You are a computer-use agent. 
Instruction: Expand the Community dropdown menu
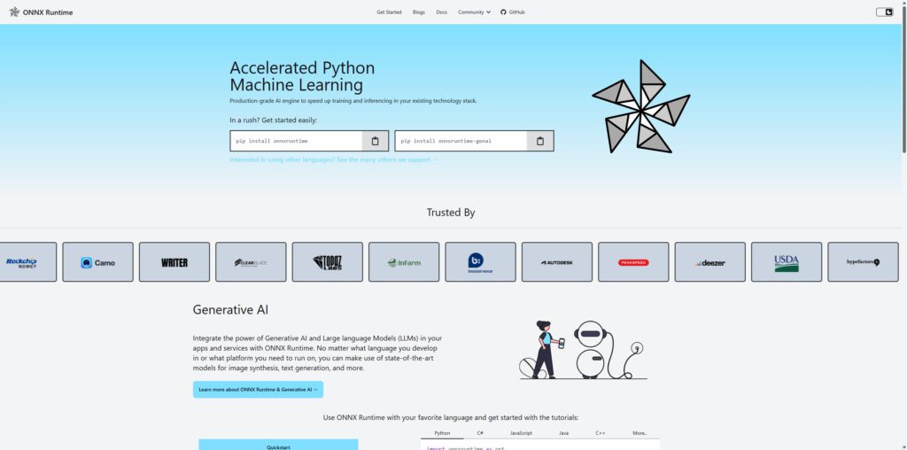pos(474,12)
